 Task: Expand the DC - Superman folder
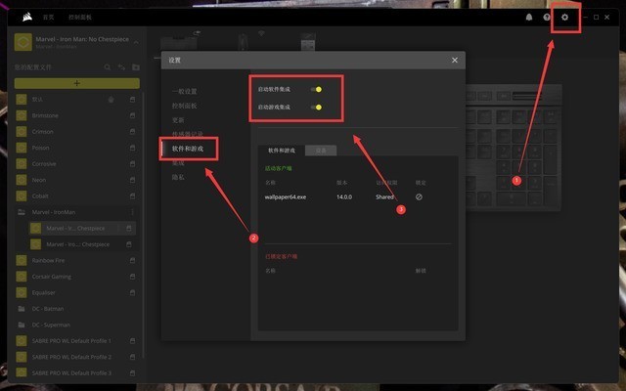pyautogui.click(x=22, y=325)
